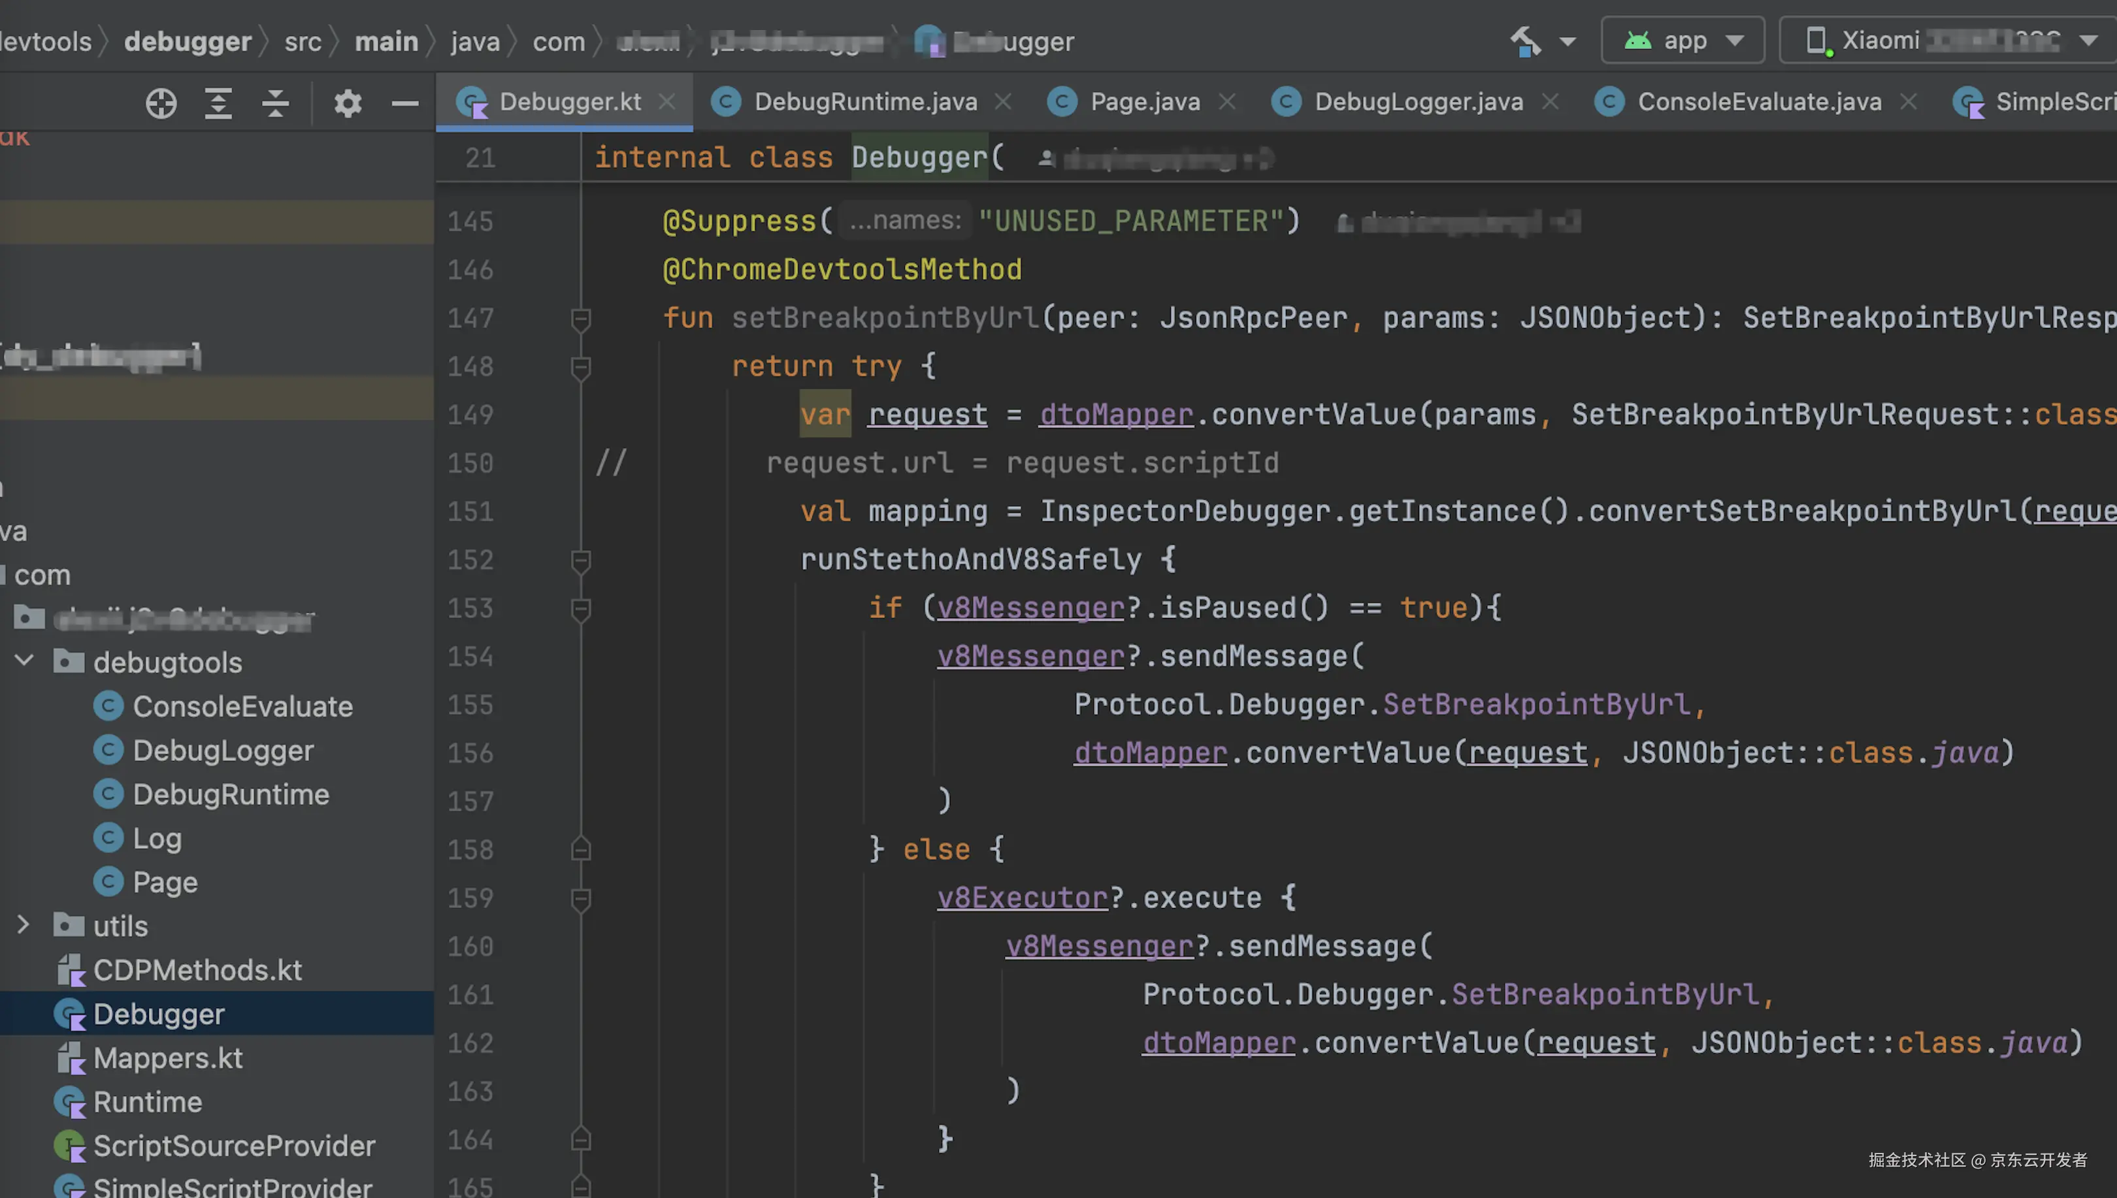Select CDPMethods.kt in the project tree
This screenshot has width=2117, height=1198.
point(197,969)
